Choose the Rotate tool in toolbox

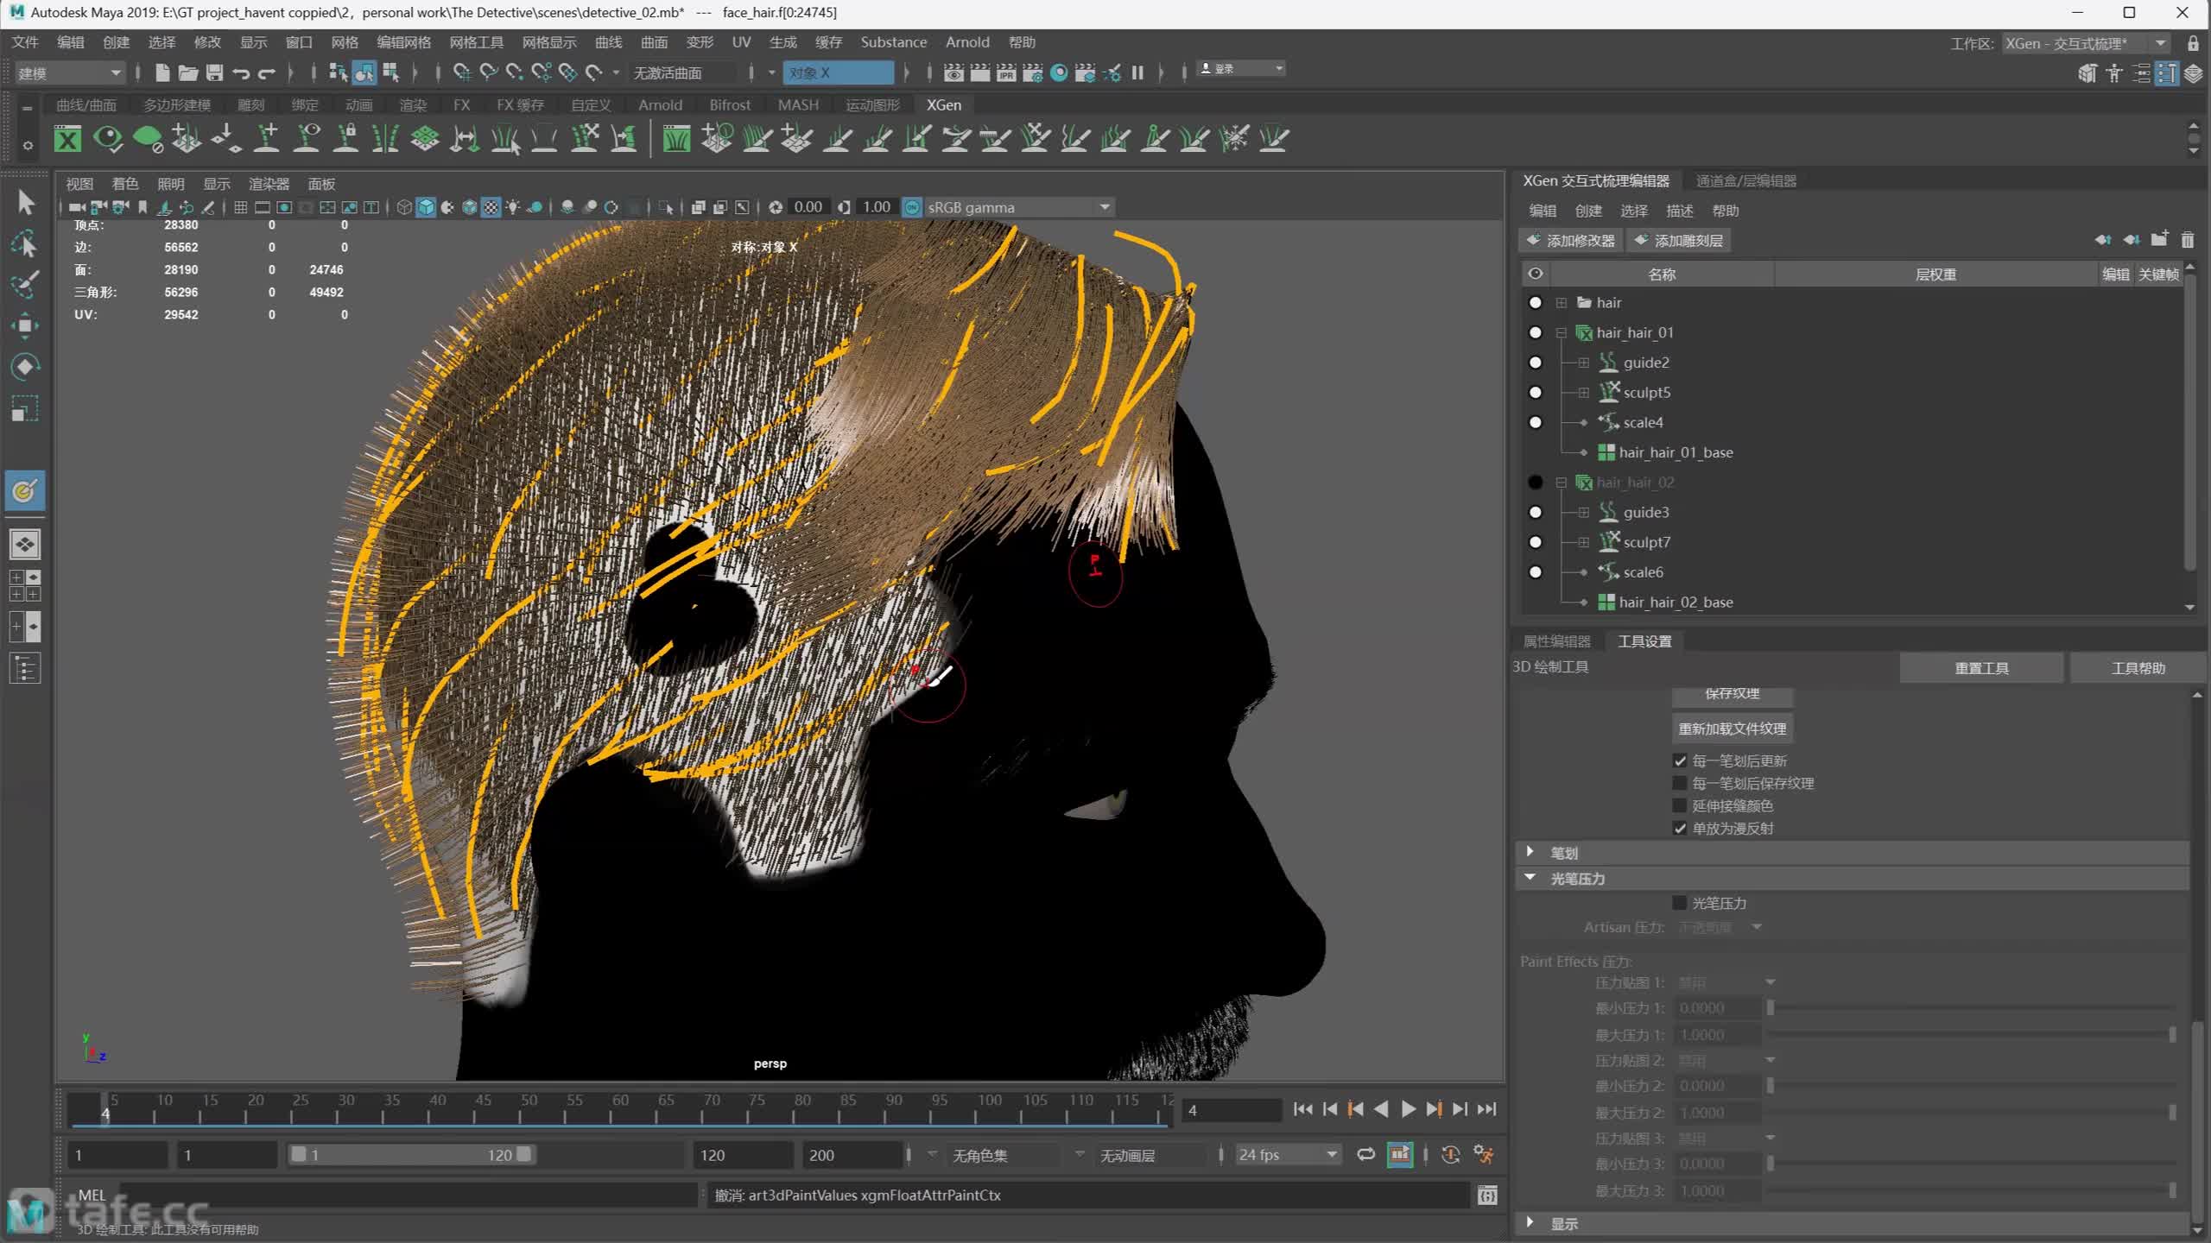click(25, 367)
